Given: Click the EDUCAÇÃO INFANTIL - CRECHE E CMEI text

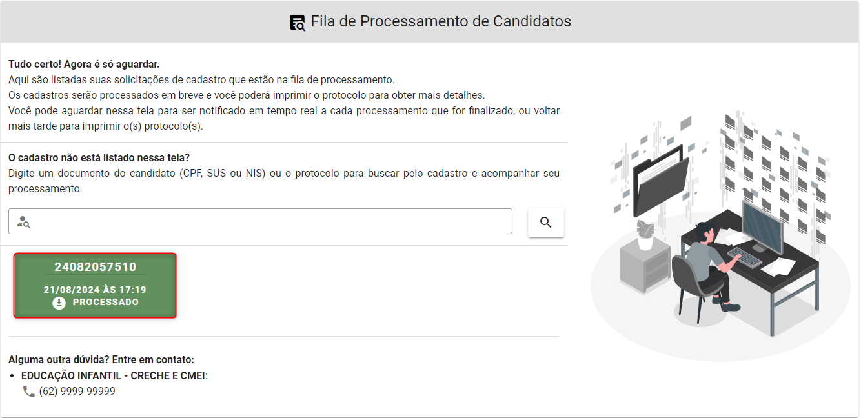Looking at the screenshot, I should (x=114, y=375).
